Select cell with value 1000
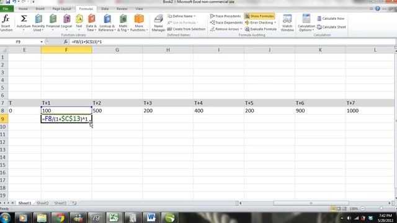Viewport: 397px width, 223px height. 370,111
